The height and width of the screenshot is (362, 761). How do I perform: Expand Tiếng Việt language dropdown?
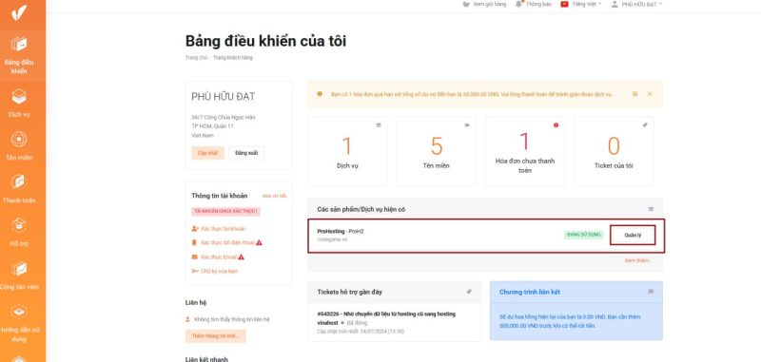(581, 4)
